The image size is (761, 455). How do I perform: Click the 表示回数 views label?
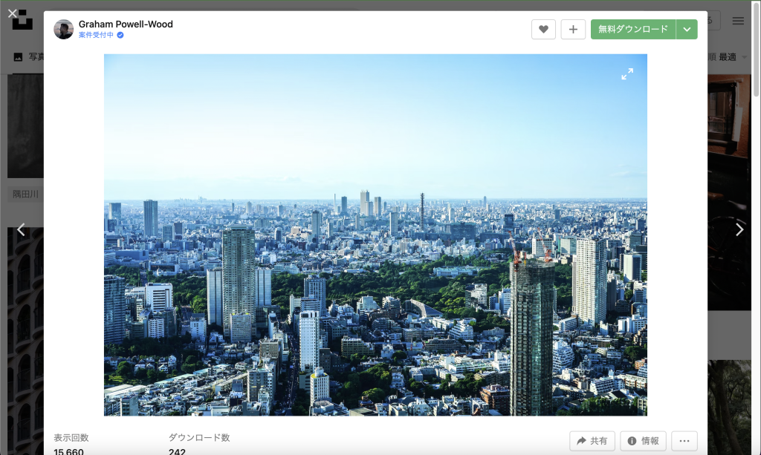(71, 437)
